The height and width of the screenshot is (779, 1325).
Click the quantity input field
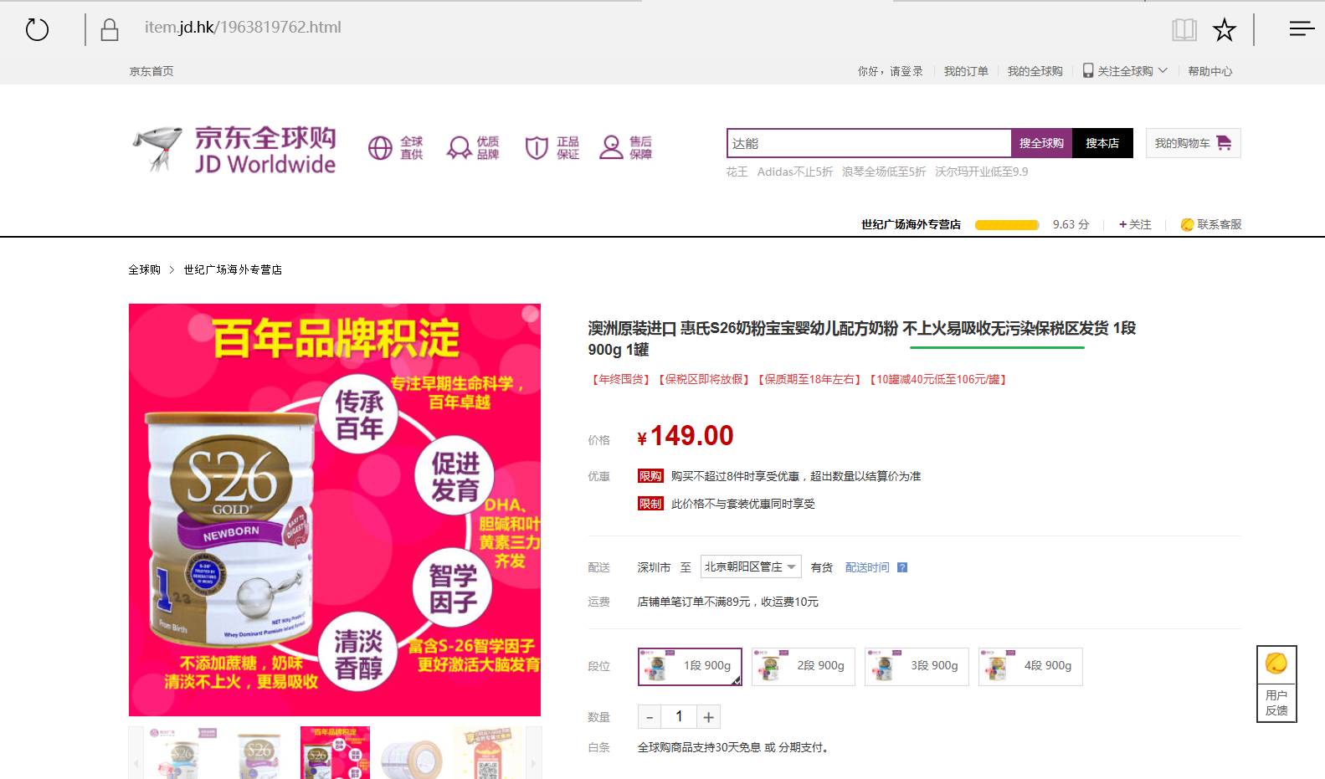679,717
